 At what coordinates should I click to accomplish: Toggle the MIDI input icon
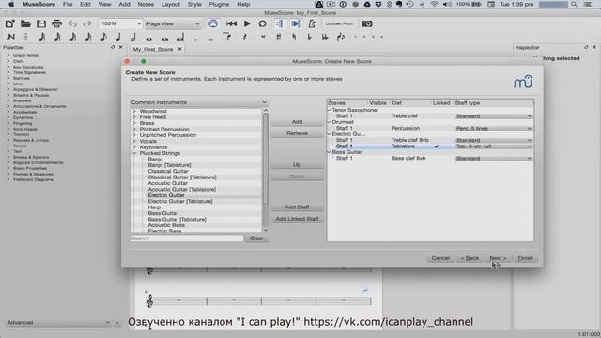[213, 23]
